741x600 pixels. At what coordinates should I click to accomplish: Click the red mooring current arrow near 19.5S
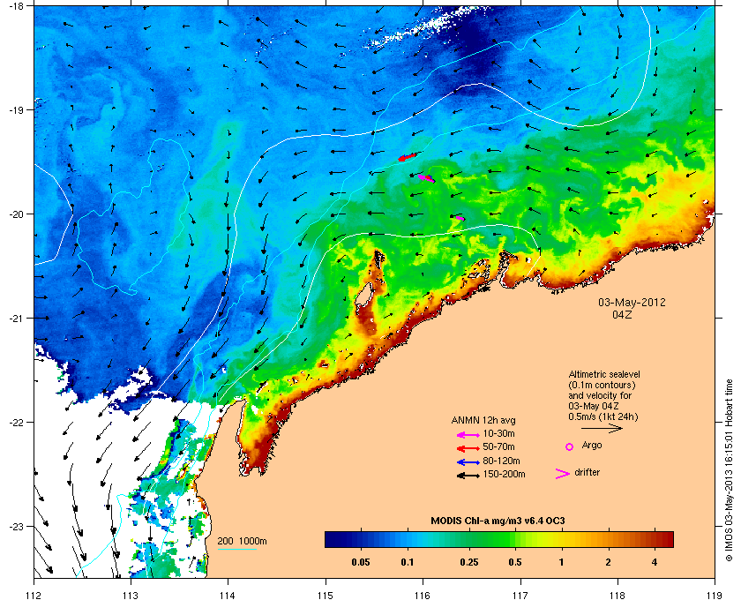[407, 157]
